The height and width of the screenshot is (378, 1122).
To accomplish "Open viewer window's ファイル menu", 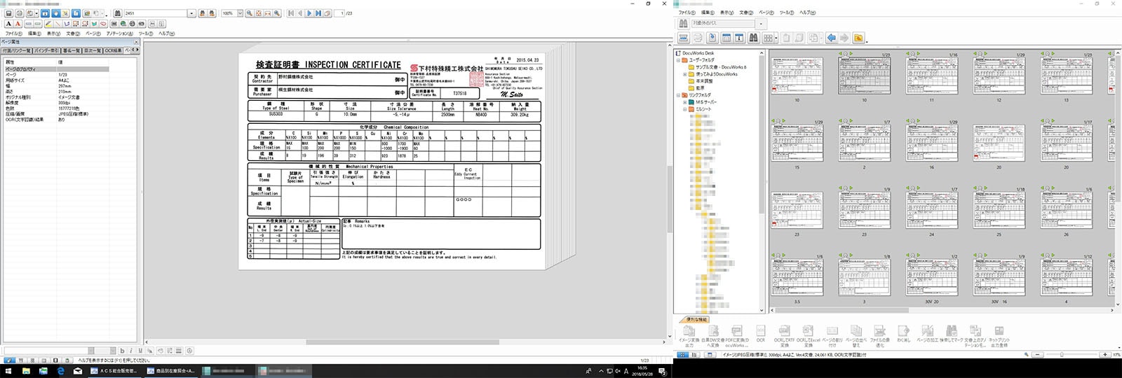I will [x=13, y=34].
